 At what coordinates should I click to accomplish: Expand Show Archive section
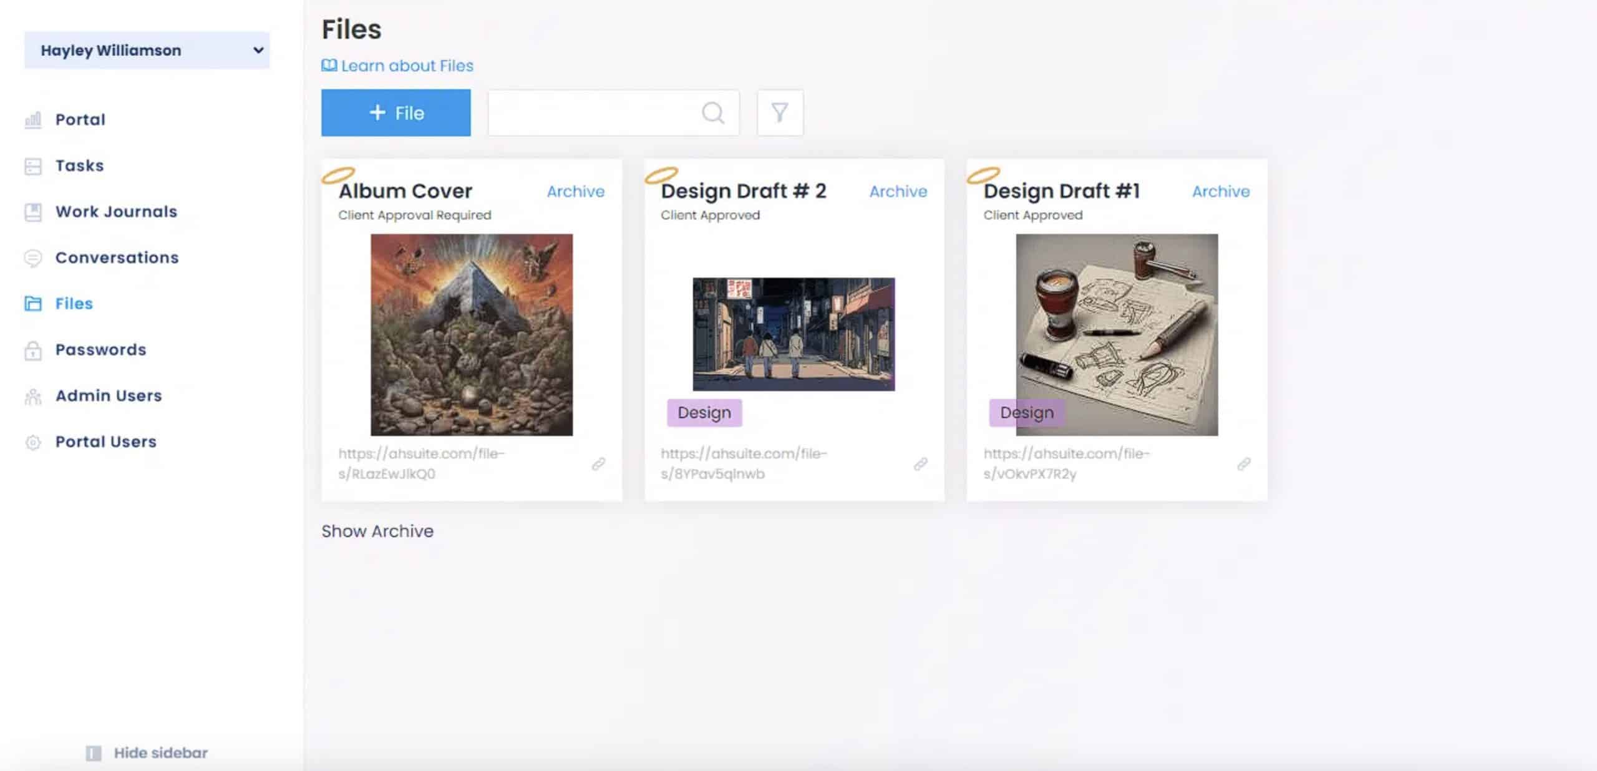378,531
